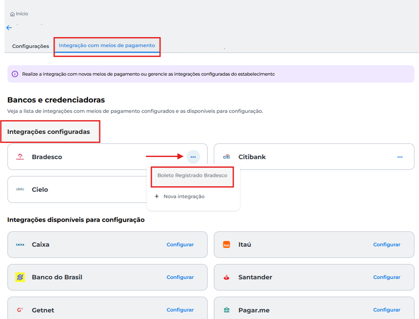Click the Bradesco logo icon
Screen dimensions: 419x319
(20, 157)
